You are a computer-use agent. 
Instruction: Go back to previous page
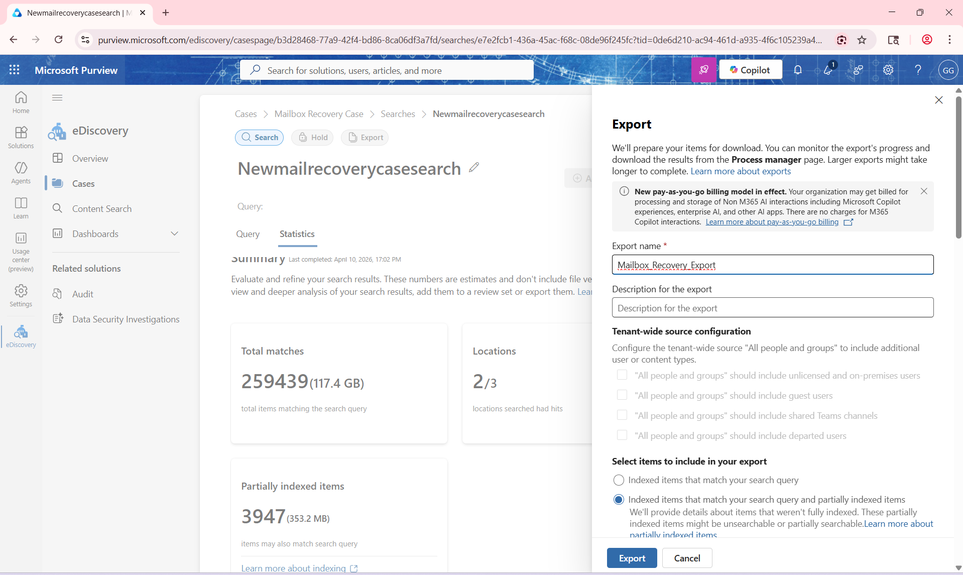[x=14, y=40]
